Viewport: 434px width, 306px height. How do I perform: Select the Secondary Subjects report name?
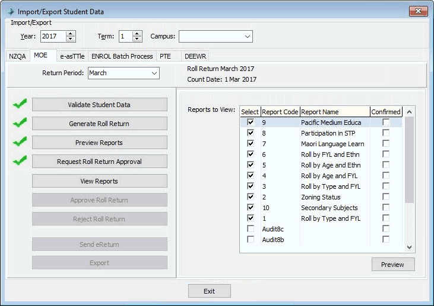click(x=330, y=208)
